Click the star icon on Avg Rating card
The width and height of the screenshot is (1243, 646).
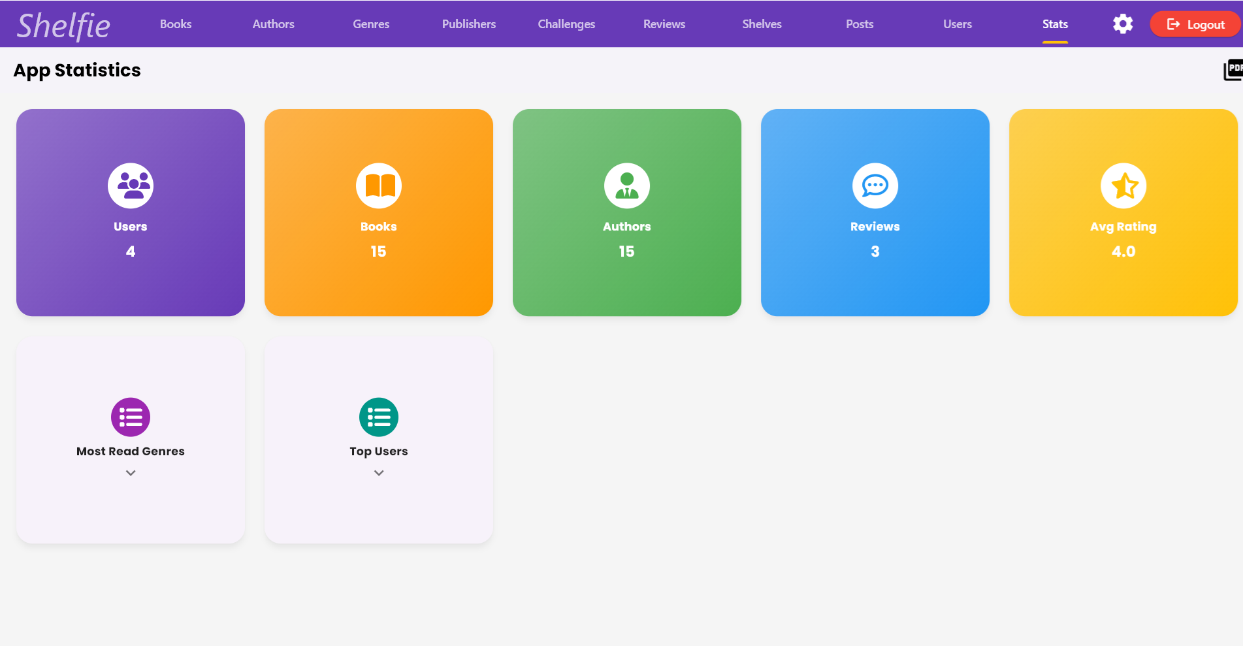(1123, 186)
